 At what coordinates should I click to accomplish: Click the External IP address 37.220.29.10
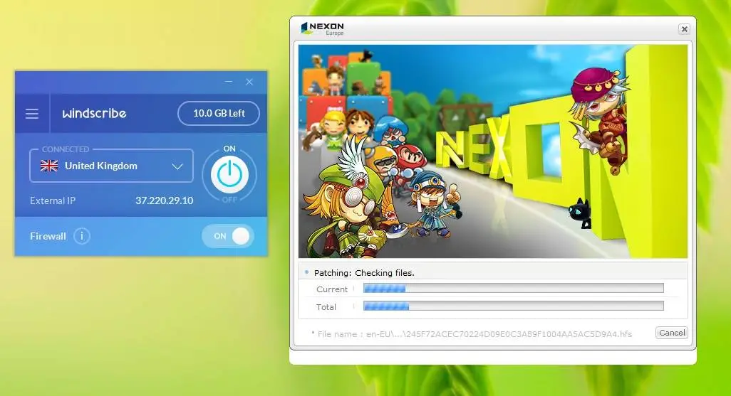point(164,200)
